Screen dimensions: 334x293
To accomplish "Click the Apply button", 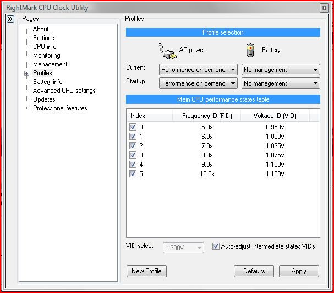I will point(299,271).
